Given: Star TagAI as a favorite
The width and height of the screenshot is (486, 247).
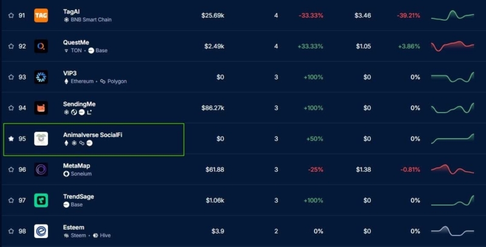Looking at the screenshot, I should pyautogui.click(x=11, y=15).
